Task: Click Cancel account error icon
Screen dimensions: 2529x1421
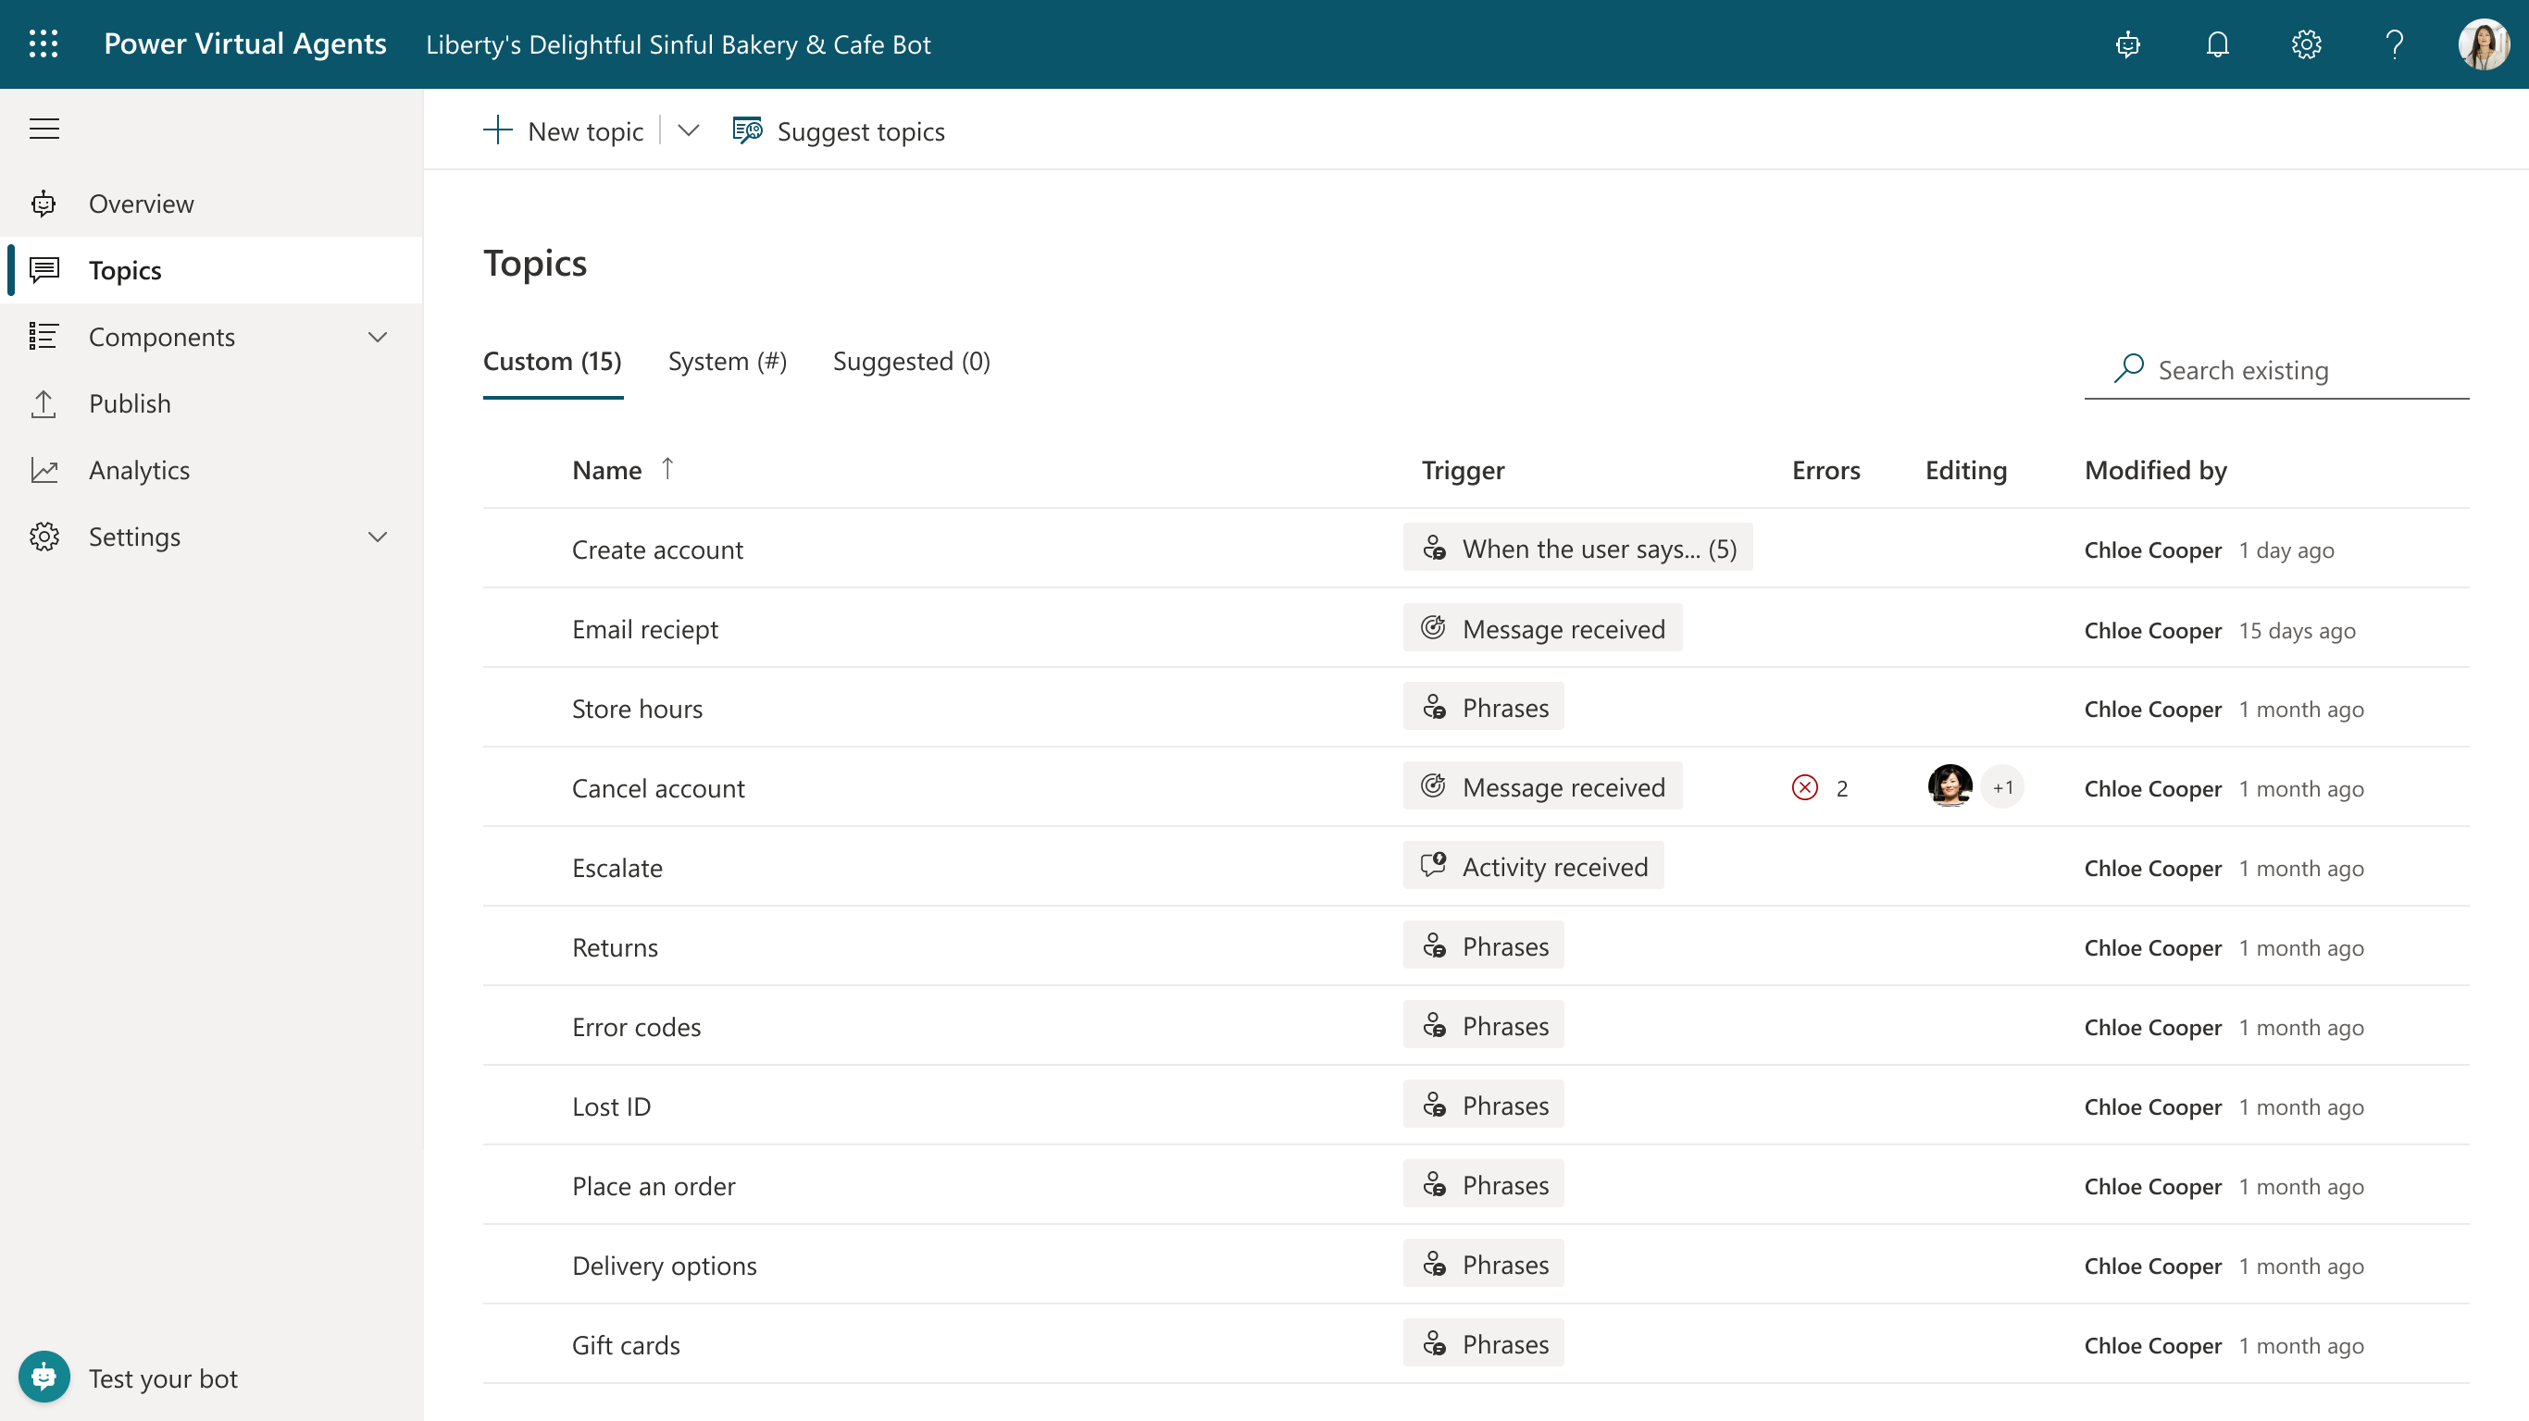Action: pyautogui.click(x=1804, y=788)
